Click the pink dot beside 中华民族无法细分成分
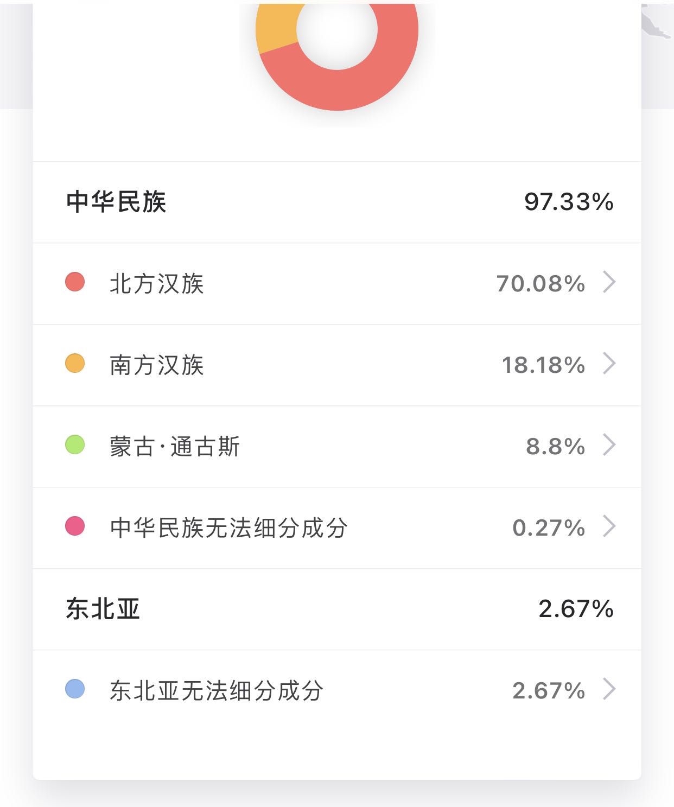 pyautogui.click(x=75, y=526)
